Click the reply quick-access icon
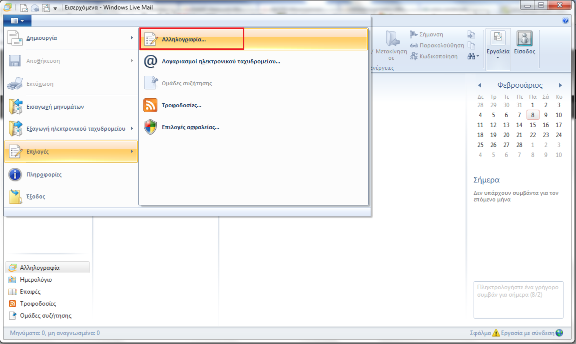This screenshot has width=576, height=344. (x=34, y=7)
